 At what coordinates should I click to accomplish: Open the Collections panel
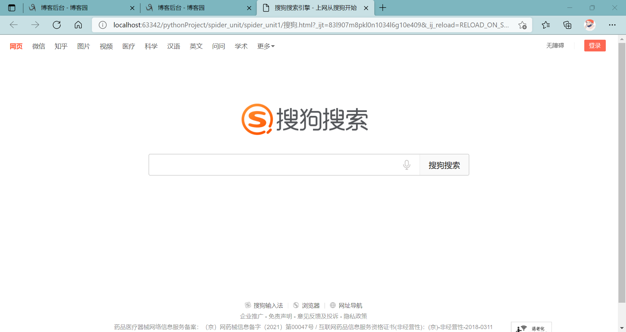point(567,25)
